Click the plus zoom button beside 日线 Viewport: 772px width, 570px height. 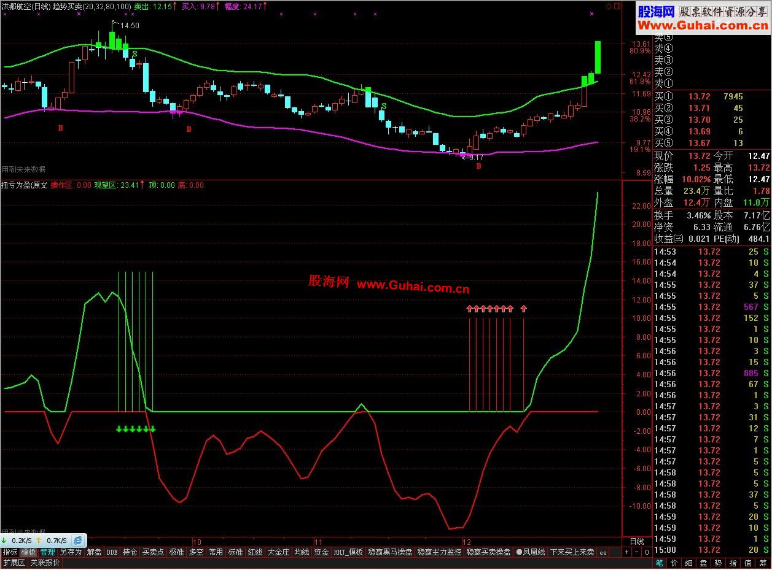[626, 552]
